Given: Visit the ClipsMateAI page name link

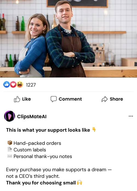Looking at the screenshot, I should click(32, 117).
